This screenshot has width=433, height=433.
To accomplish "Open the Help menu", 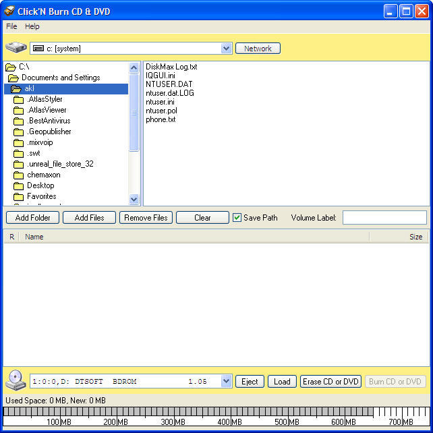I will (32, 26).
